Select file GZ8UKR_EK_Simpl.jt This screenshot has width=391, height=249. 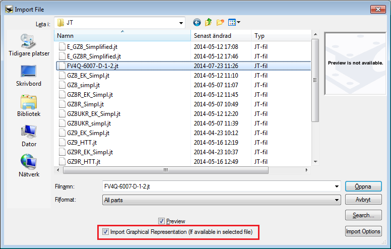94,114
